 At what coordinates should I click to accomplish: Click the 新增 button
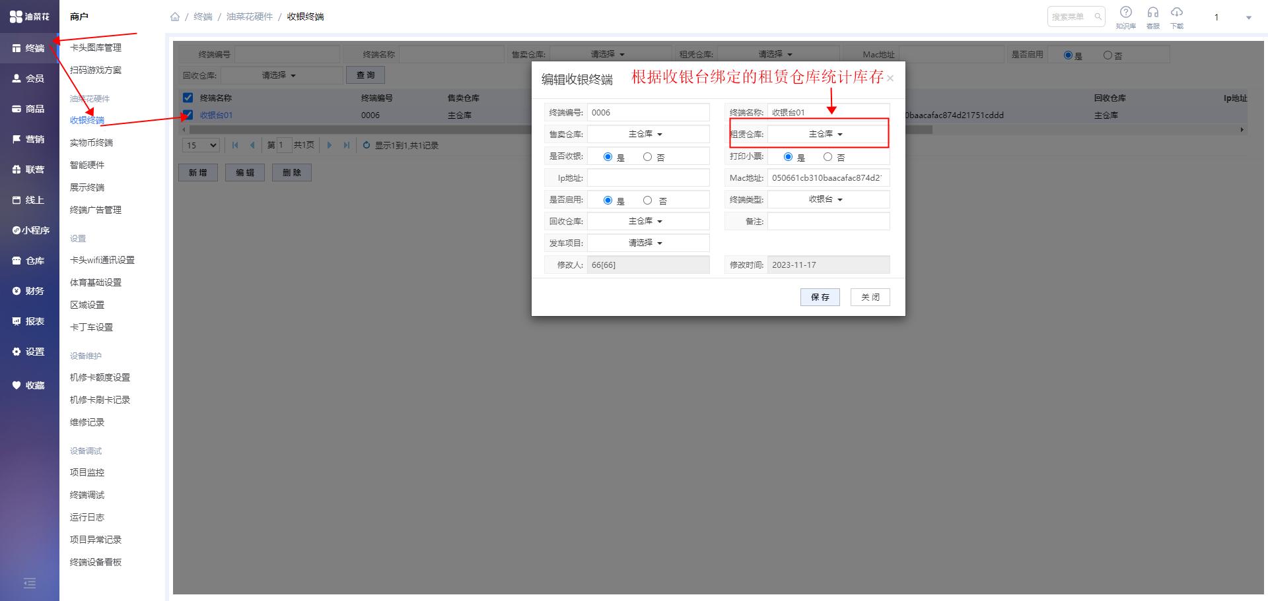pyautogui.click(x=198, y=173)
